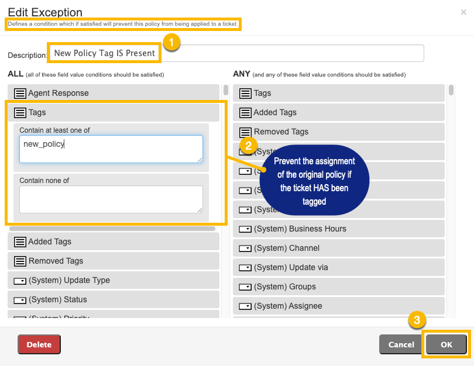
Task: Expand (System) Channel condition in ANY
Action: [339, 248]
